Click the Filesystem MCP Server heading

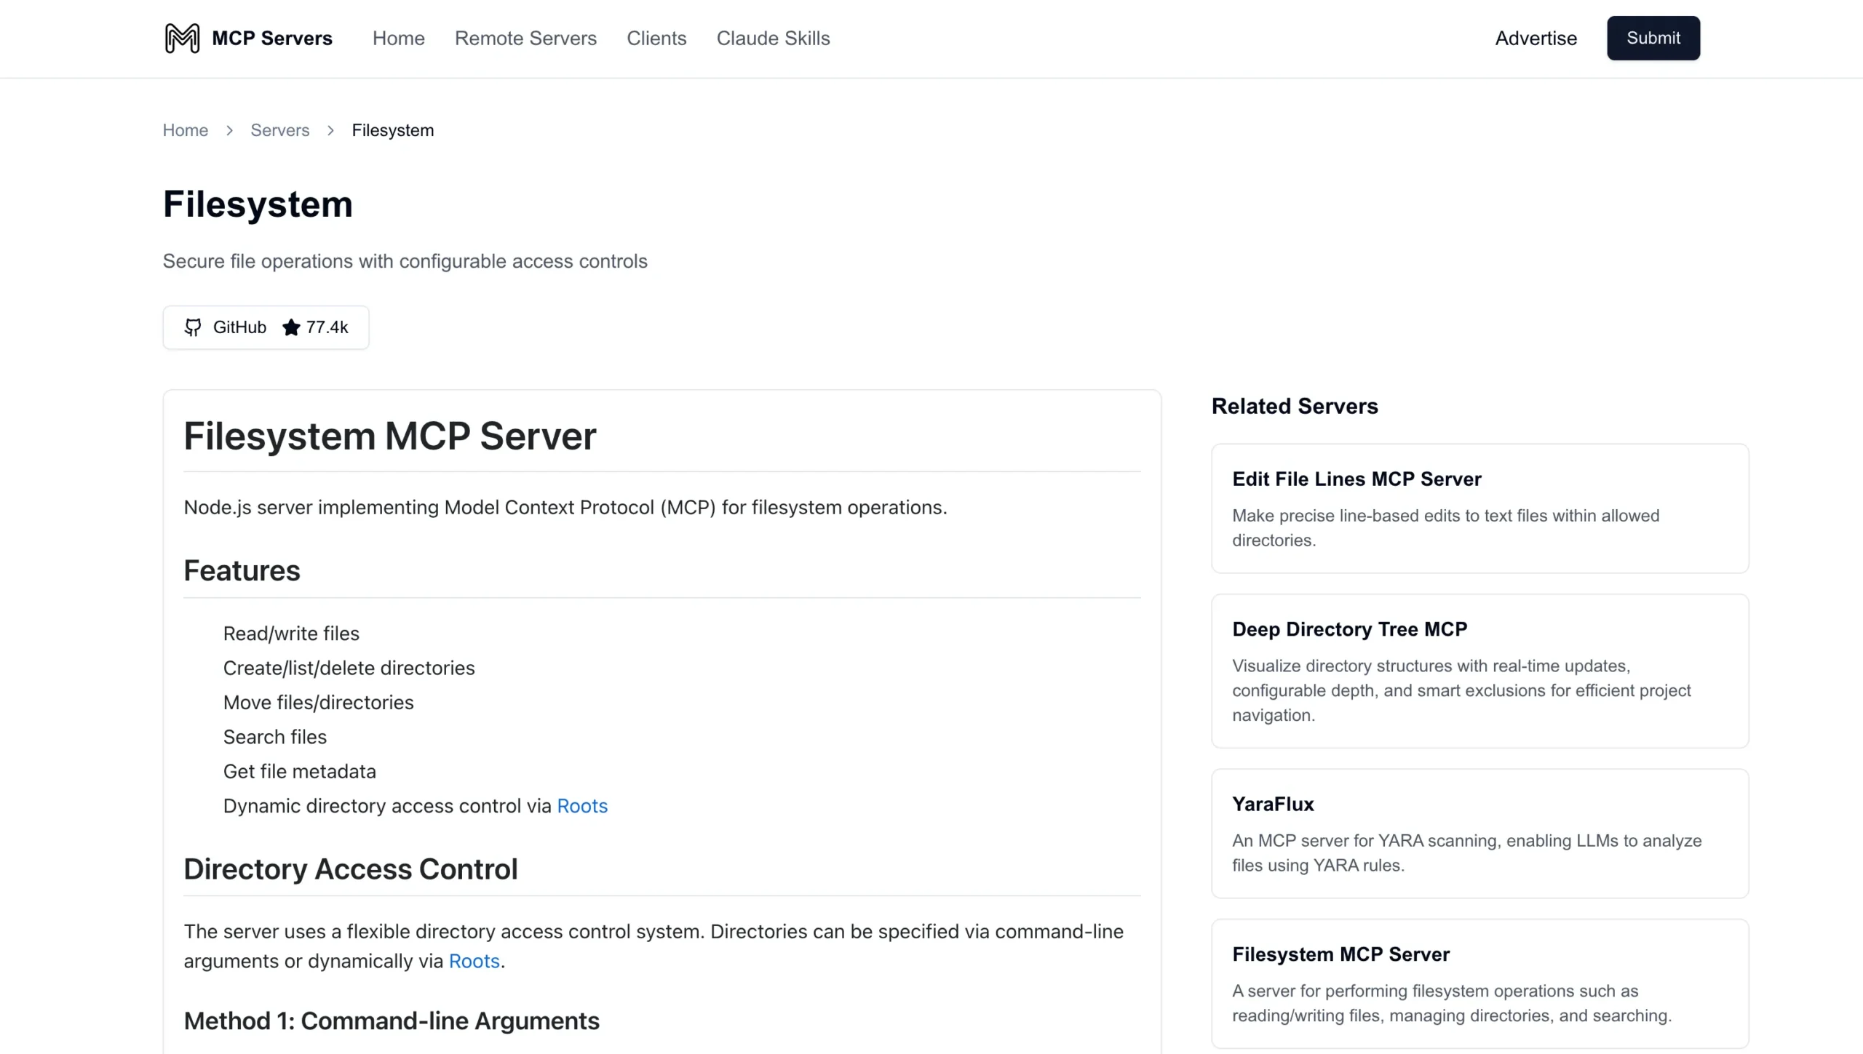[389, 436]
